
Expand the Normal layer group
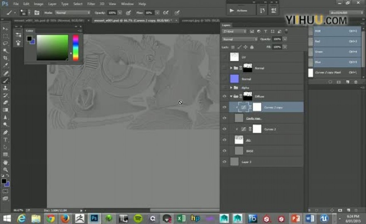pyautogui.click(x=231, y=68)
